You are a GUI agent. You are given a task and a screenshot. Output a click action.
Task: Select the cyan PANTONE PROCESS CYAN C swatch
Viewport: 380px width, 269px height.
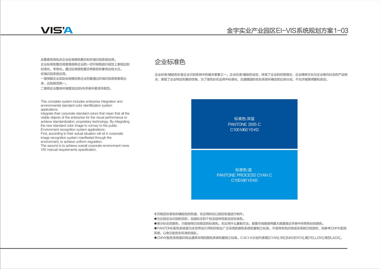[244, 175]
